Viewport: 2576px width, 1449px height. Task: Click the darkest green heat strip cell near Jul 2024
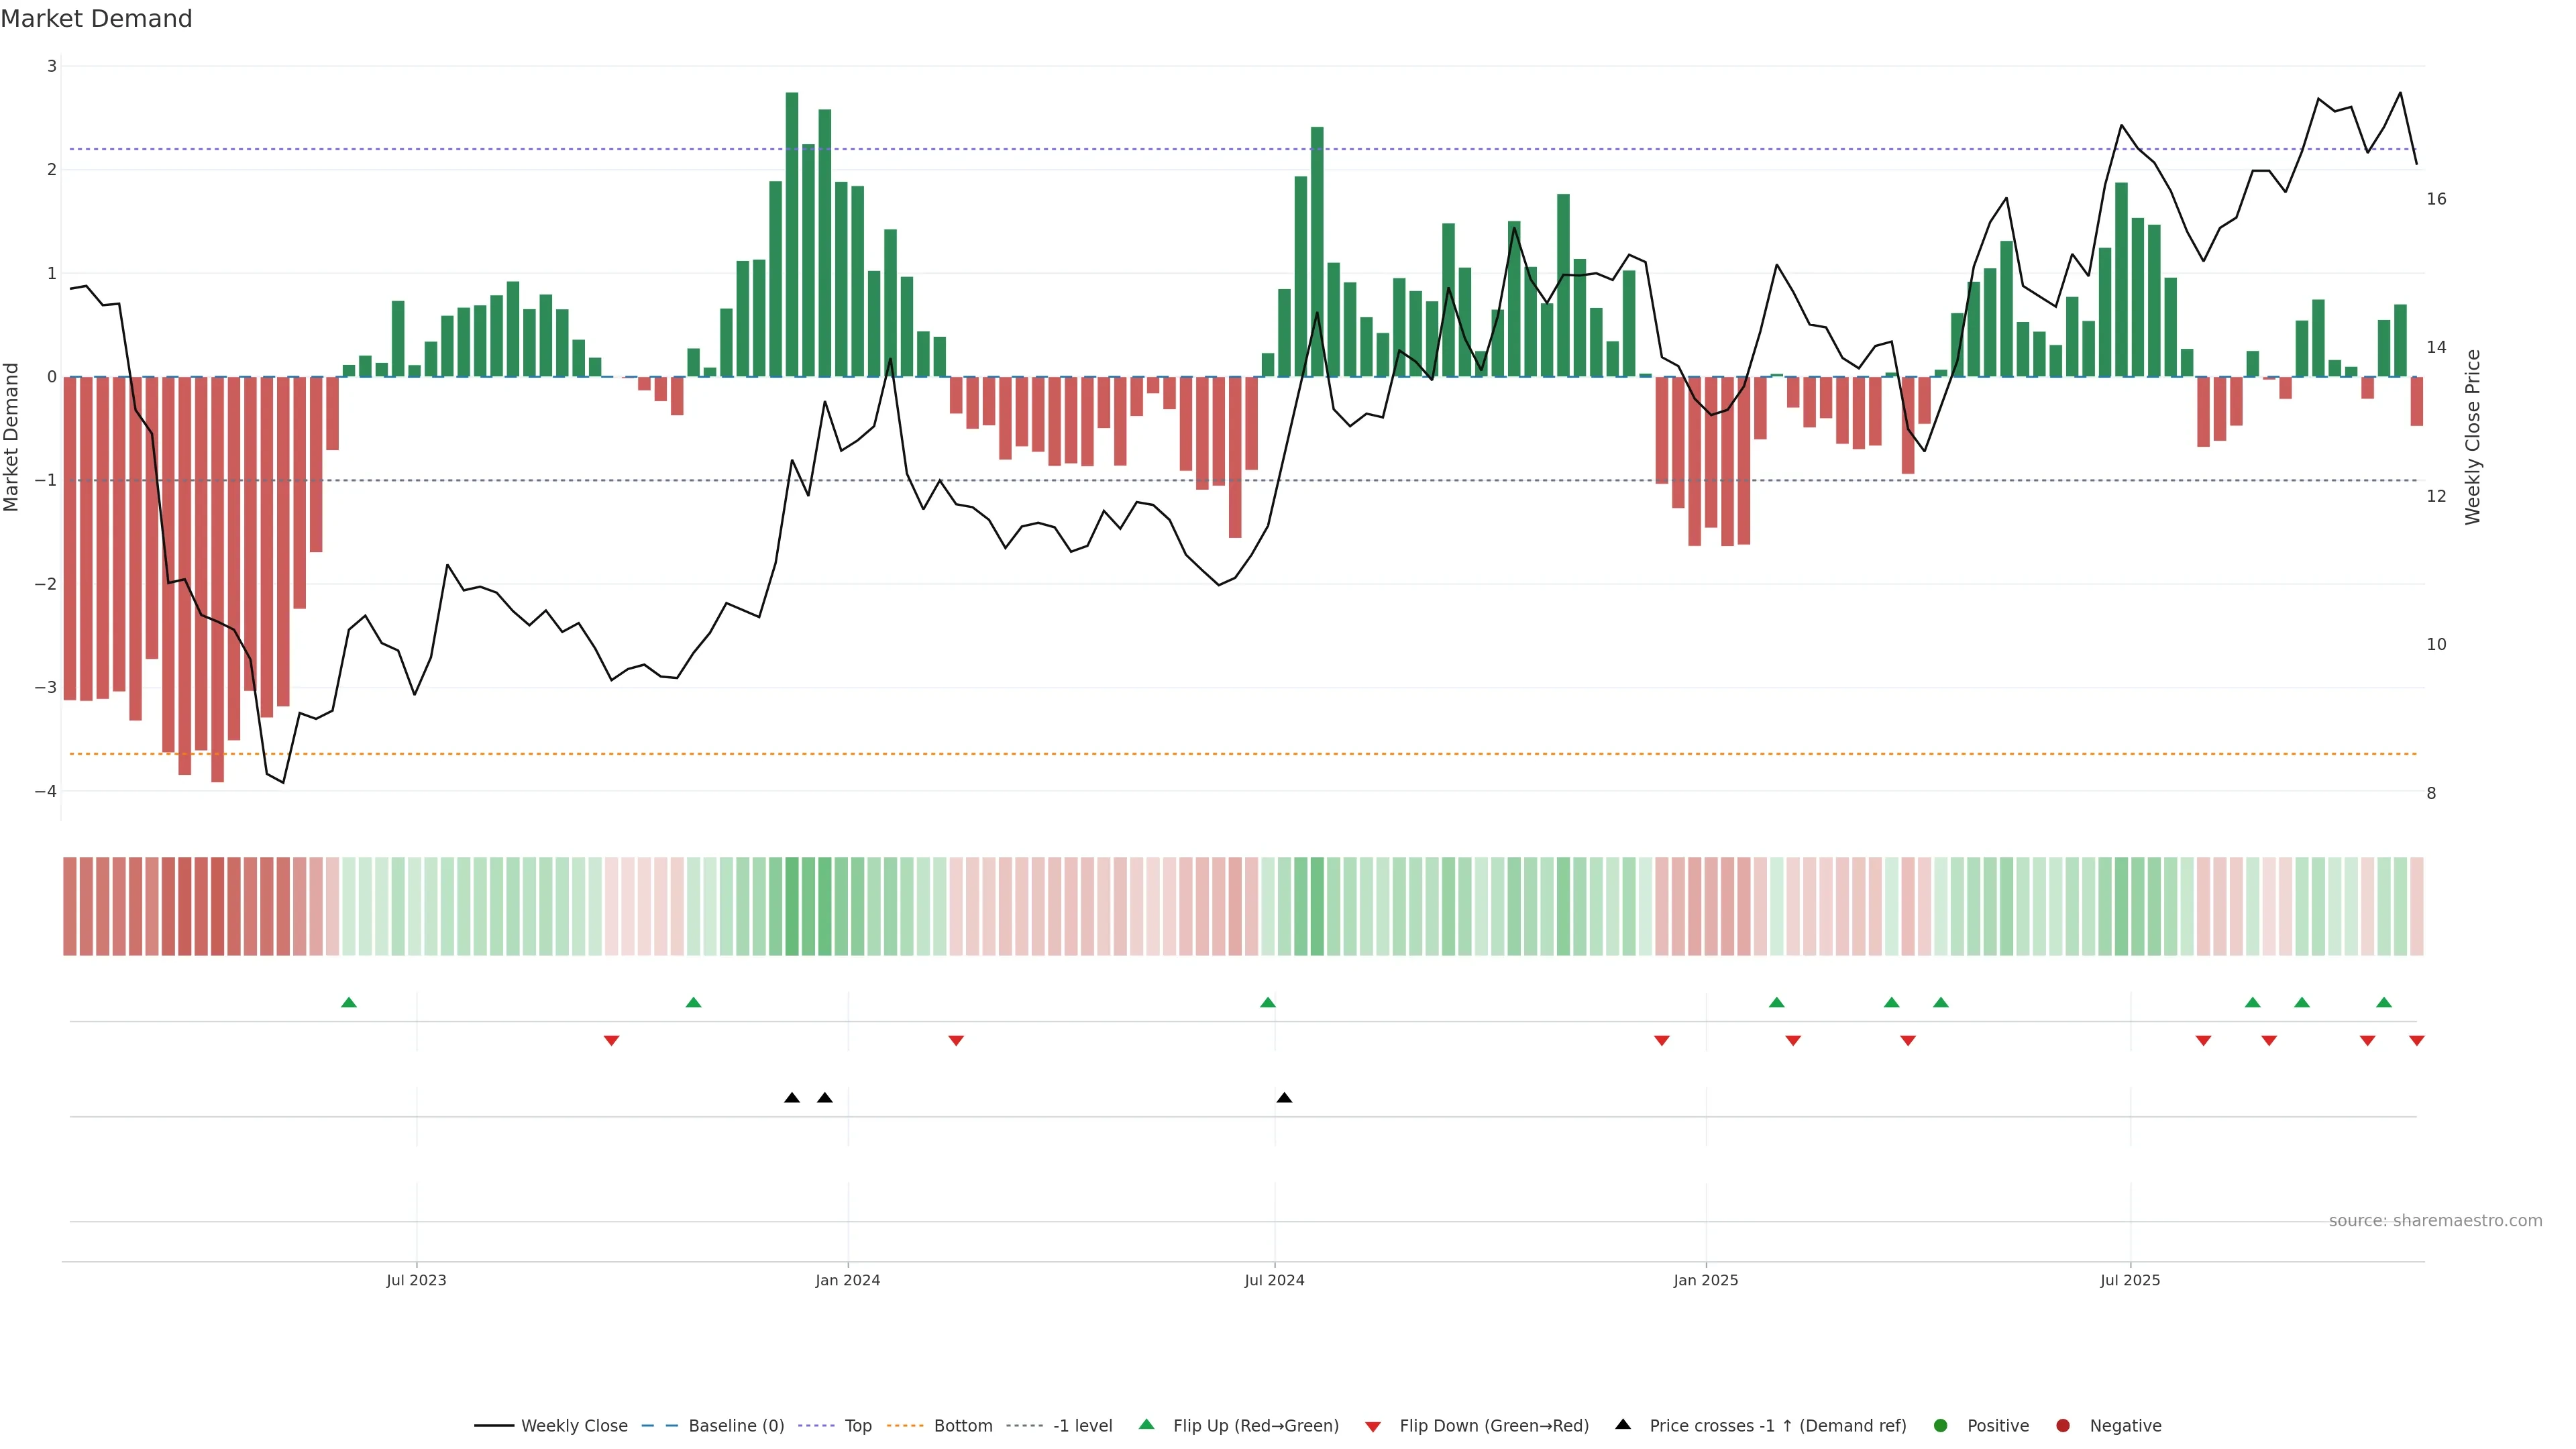[x=1317, y=906]
